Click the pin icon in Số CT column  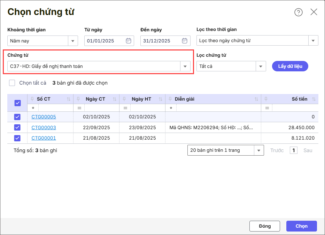click(32, 99)
